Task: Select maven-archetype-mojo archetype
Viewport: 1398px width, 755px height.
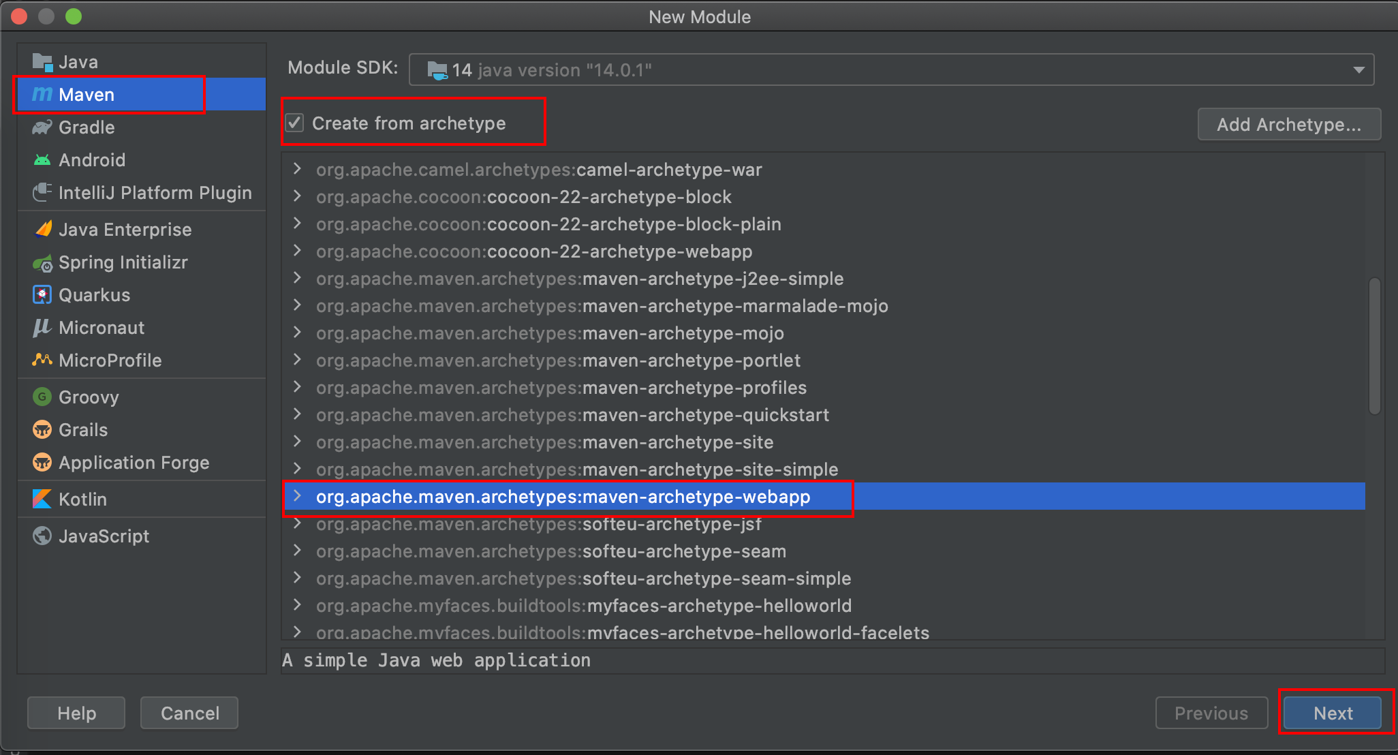Action: coord(823,333)
